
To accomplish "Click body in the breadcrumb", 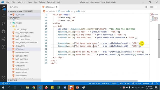I will coord(73,11).
